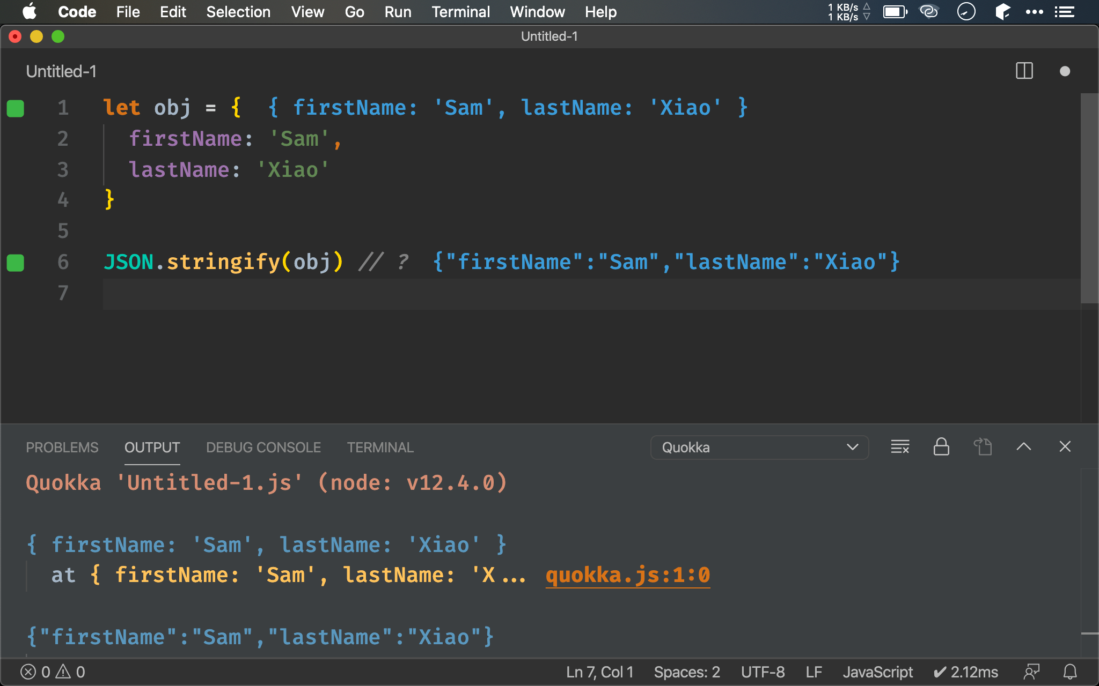Follow the quokka.js:1:0 link
The width and height of the screenshot is (1099, 686).
pos(628,575)
